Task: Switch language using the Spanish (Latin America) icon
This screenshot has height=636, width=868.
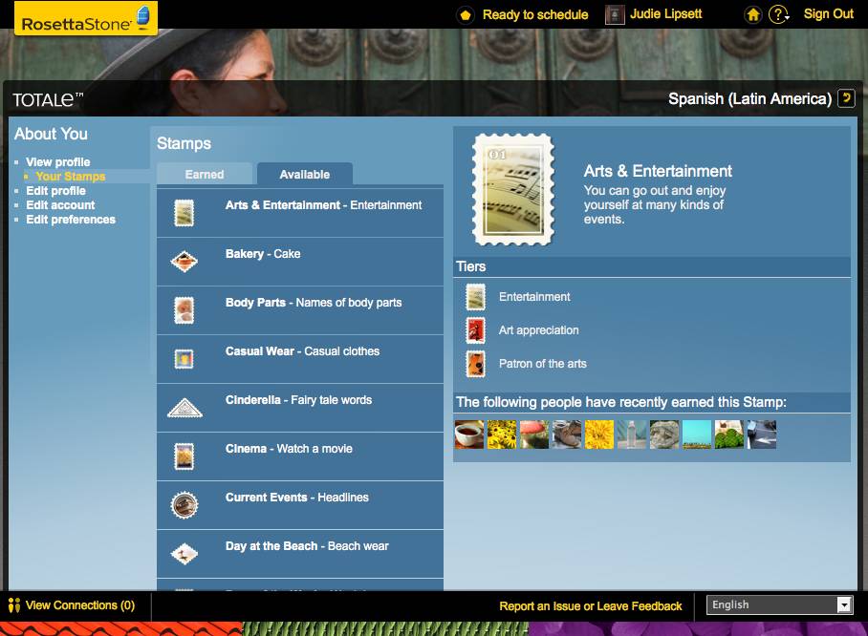Action: pos(846,98)
